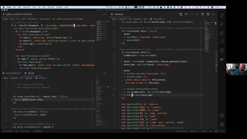Open more actions for editor_record_form editor group
Image resolution: width=247 pixels, height=139 pixels.
[105, 14]
